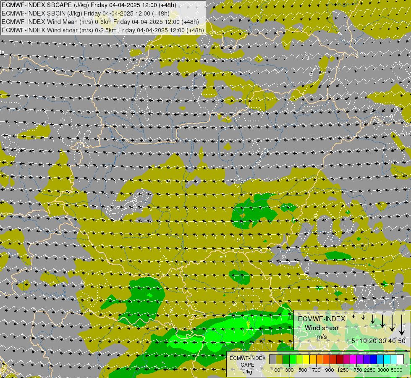This screenshot has height=378, width=411.
Task: Click the SBCAPE title line in header
Action: [x=89, y=5]
